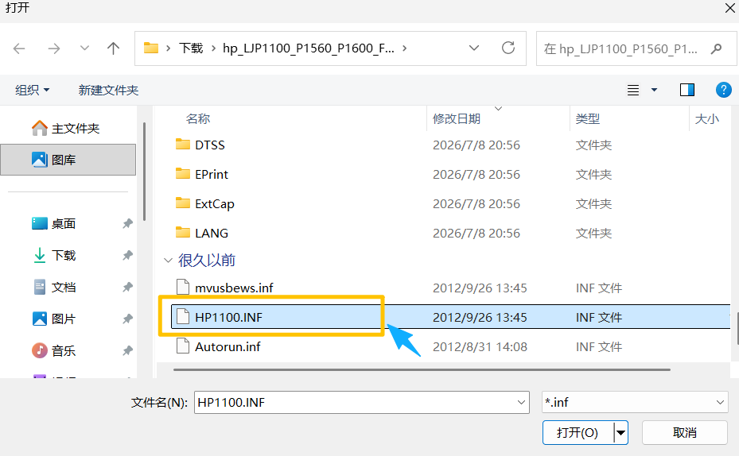Open the *.inf file type dropdown

pyautogui.click(x=635, y=402)
